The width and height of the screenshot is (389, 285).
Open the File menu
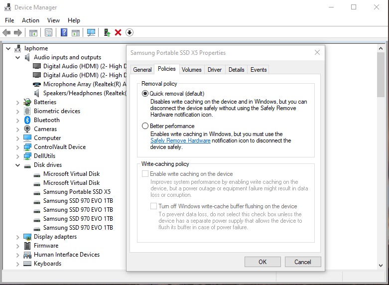(x=9, y=20)
